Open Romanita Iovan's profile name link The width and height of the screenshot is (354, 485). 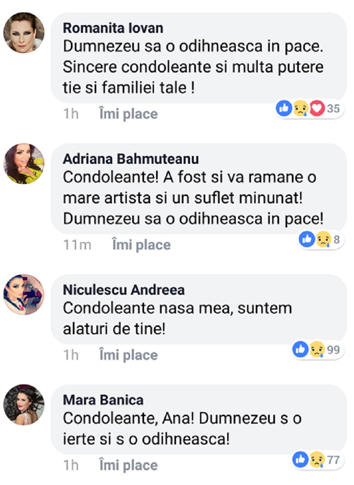coord(113,28)
